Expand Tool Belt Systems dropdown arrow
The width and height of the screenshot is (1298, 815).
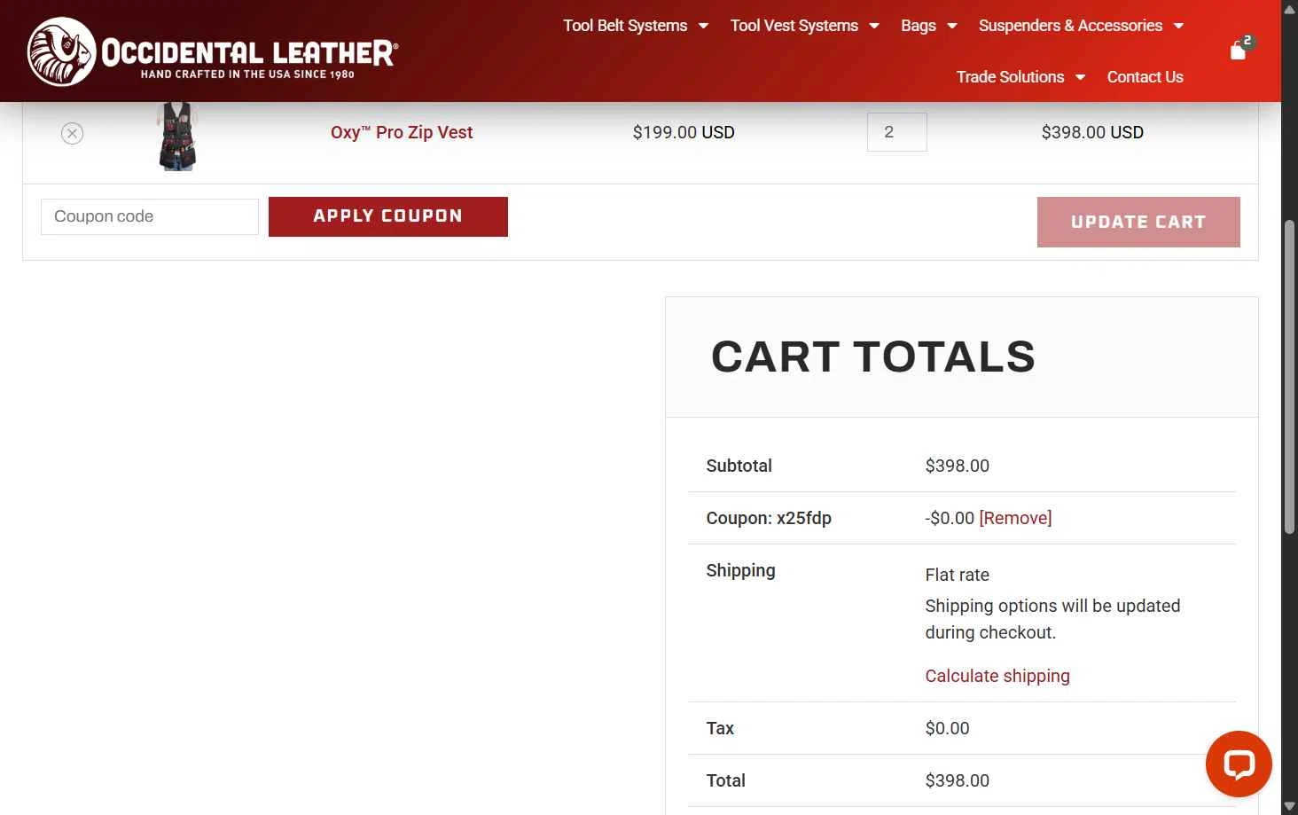pyautogui.click(x=703, y=26)
